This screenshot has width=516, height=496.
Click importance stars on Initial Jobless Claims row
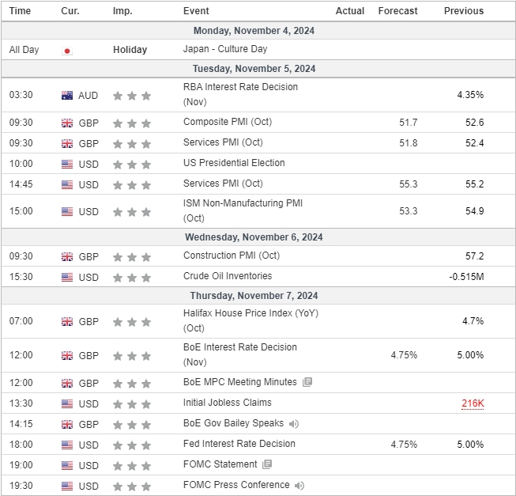tap(132, 404)
